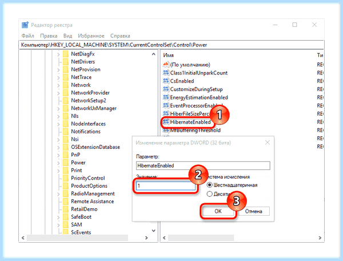Select the Nsi folder icon
The width and height of the screenshot is (343, 261).
click(66, 139)
